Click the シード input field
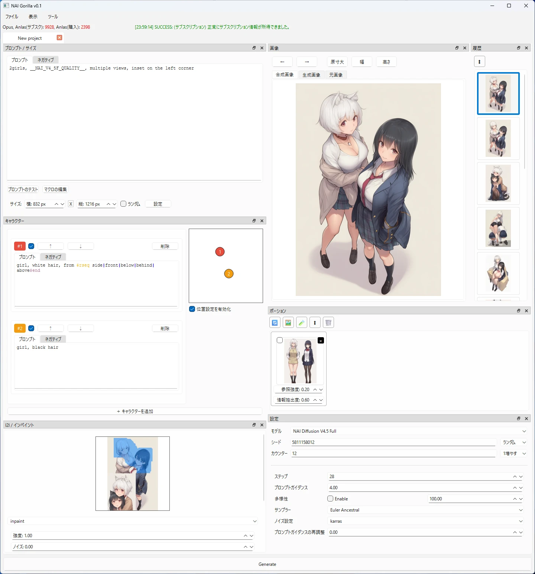Viewport: 535px width, 574px height. (x=394, y=442)
